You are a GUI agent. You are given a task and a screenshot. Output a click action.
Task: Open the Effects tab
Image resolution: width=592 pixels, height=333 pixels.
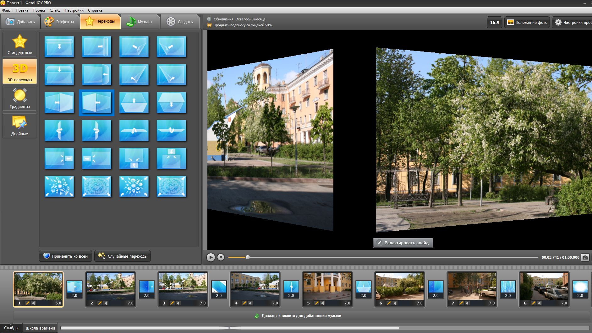pyautogui.click(x=60, y=22)
